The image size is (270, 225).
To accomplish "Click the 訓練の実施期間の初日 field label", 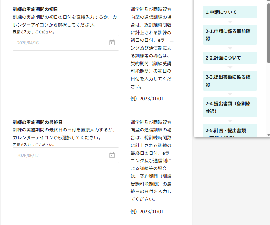I will point(35,9).
